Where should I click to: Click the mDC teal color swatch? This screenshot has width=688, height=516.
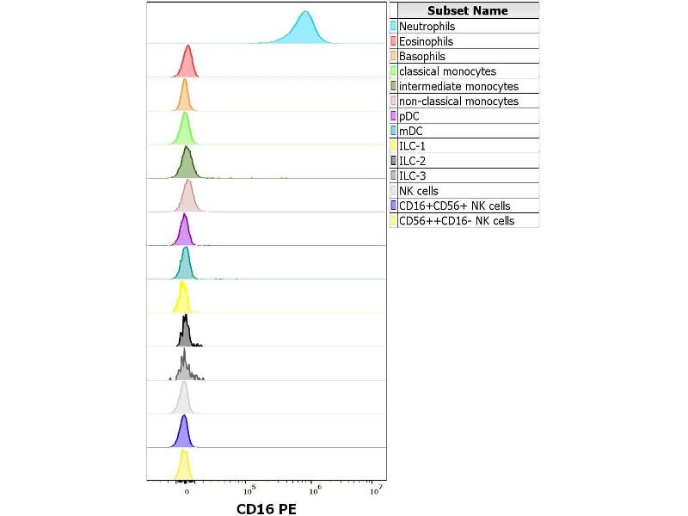click(394, 131)
